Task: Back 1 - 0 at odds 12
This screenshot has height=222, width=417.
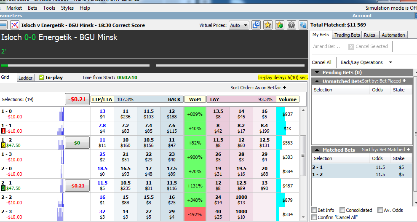Action: click(172, 114)
